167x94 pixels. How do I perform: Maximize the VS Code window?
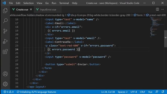point(153,3)
